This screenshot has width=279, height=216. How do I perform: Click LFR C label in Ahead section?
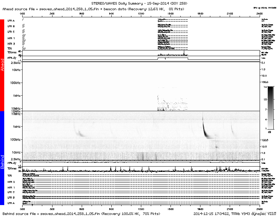click(11, 32)
